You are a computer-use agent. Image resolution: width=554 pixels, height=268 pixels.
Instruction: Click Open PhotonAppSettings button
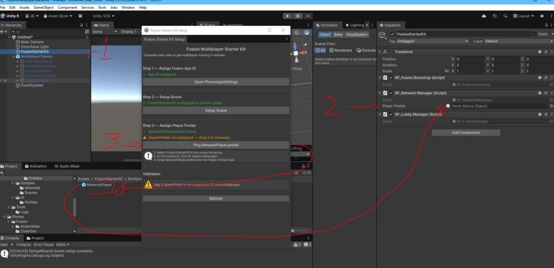click(216, 82)
